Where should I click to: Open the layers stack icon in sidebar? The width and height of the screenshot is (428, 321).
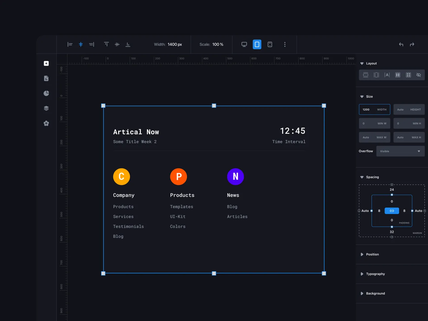(46, 108)
